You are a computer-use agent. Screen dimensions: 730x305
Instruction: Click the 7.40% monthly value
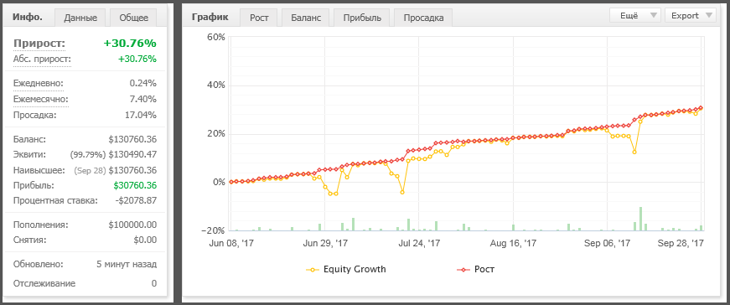pos(143,99)
